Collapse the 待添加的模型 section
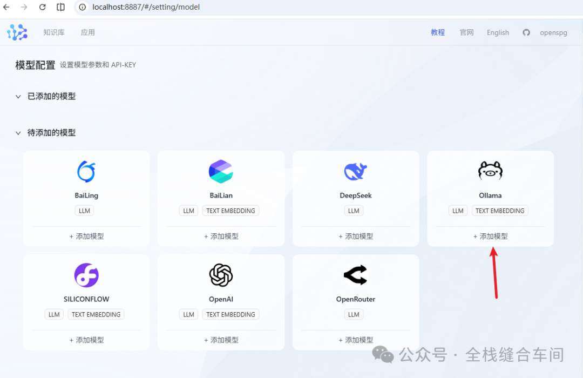Image resolution: width=583 pixels, height=378 pixels. tap(18, 133)
